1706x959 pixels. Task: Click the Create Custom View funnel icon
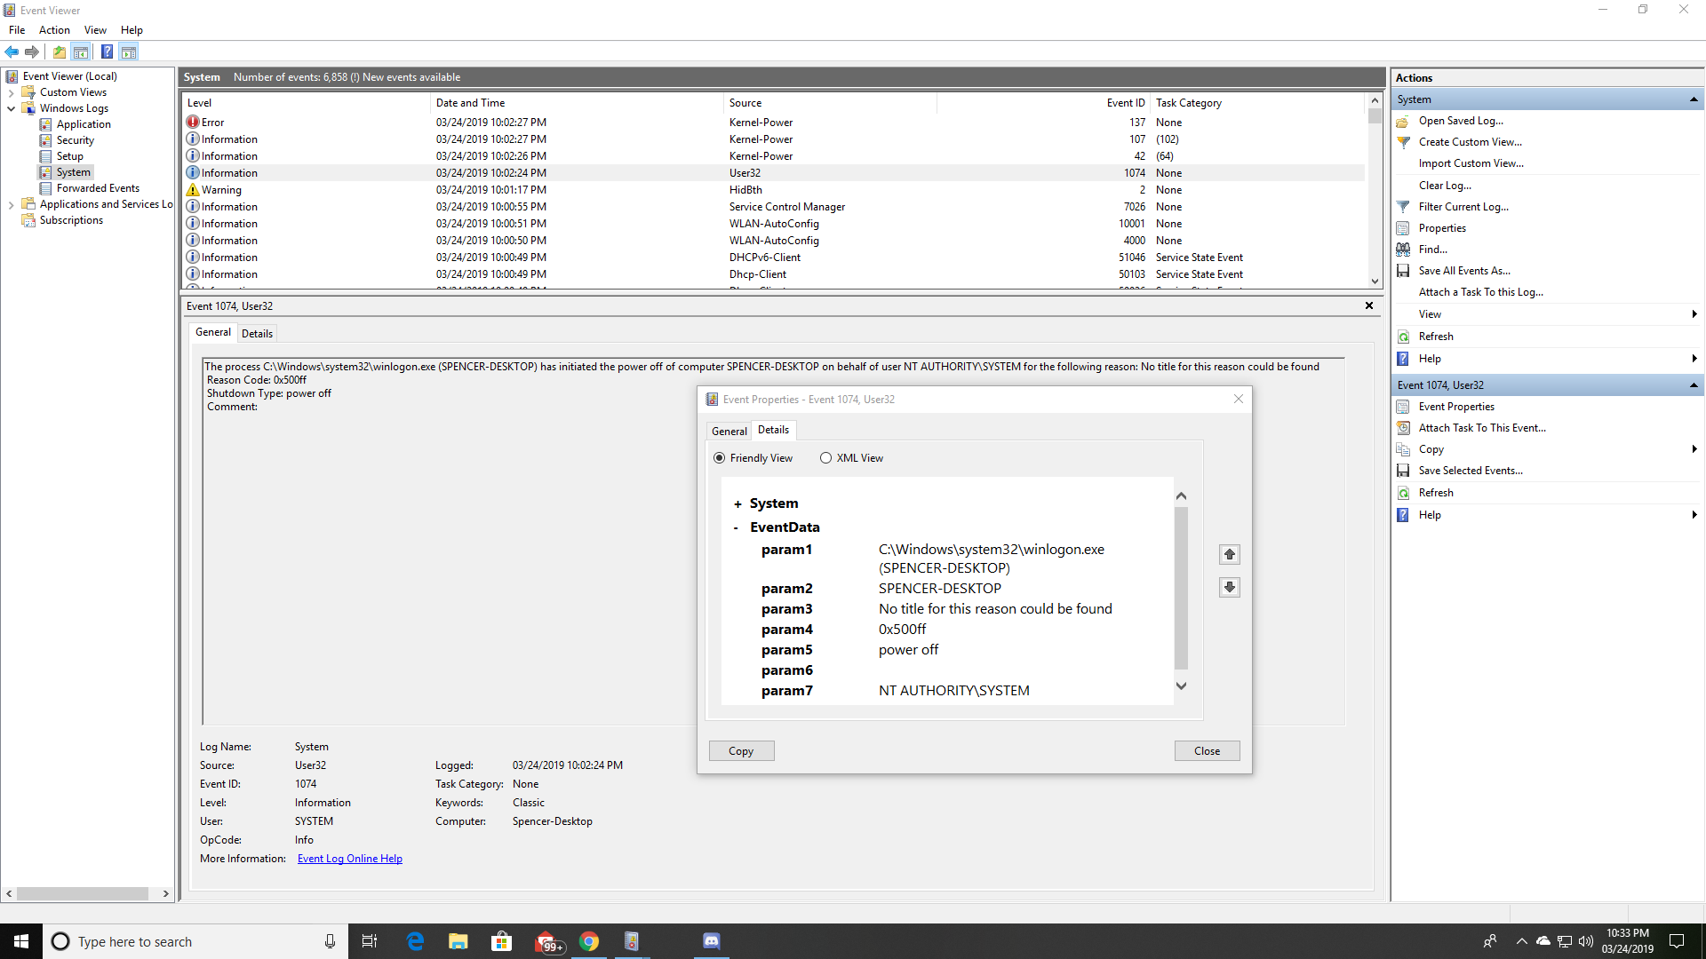(x=1403, y=142)
